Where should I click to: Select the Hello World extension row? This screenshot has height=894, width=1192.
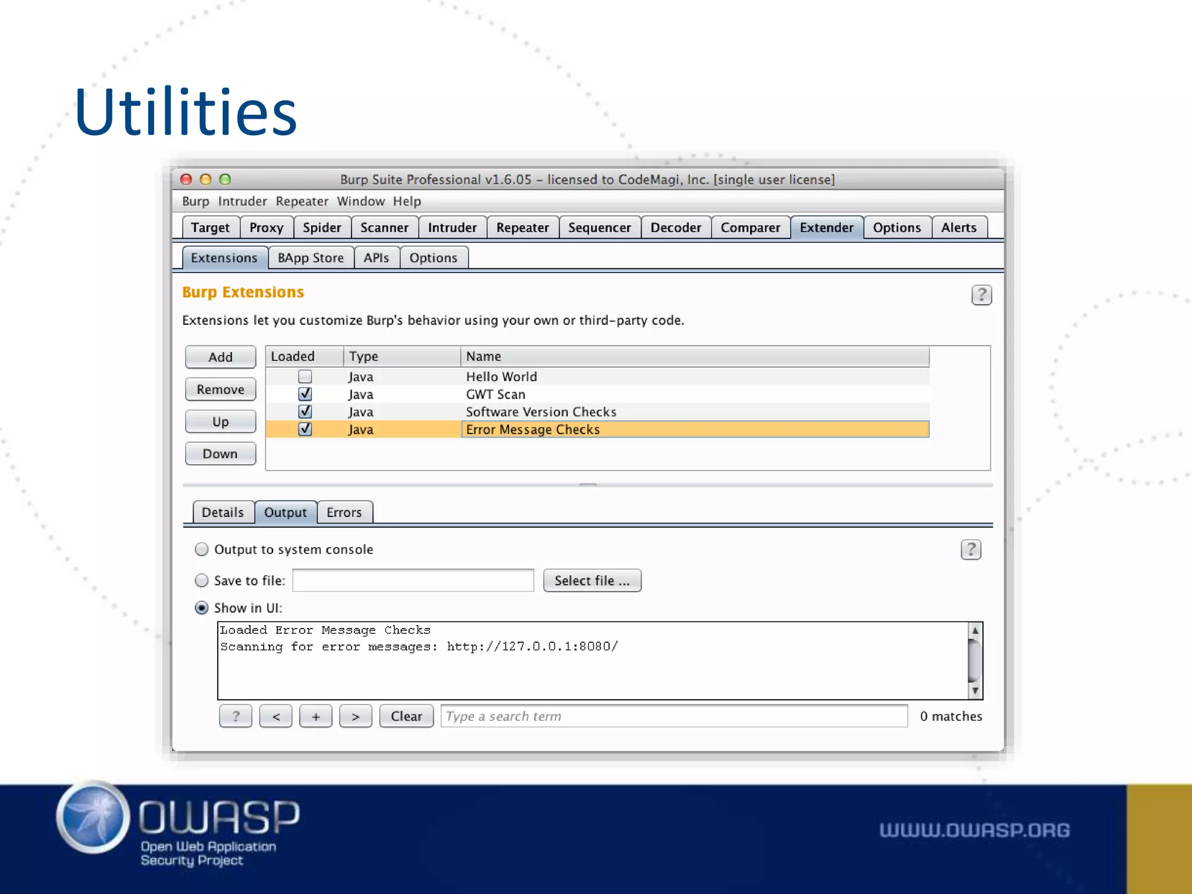[597, 377]
